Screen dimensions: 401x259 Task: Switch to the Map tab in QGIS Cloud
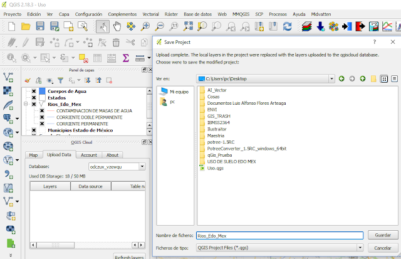click(33, 155)
